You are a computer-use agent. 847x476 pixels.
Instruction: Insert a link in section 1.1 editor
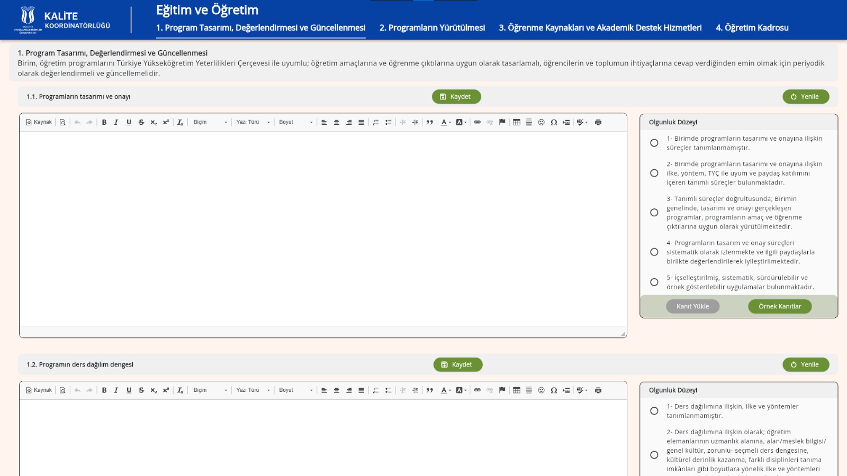(x=477, y=122)
